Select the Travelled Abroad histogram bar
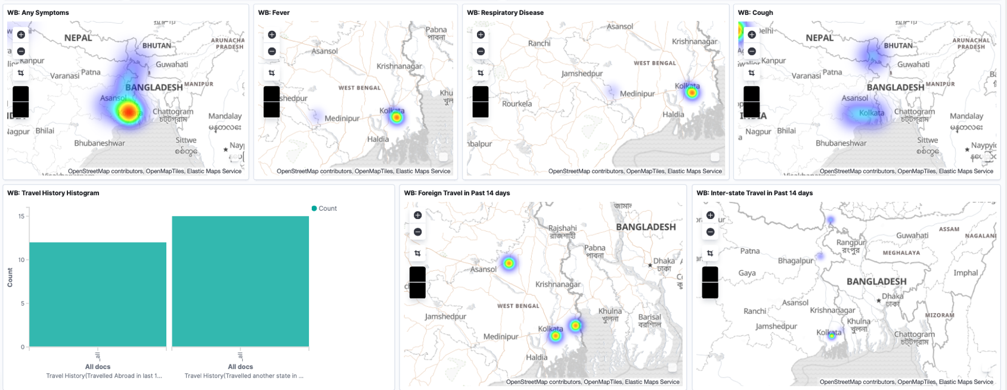The image size is (1007, 390). [x=98, y=294]
